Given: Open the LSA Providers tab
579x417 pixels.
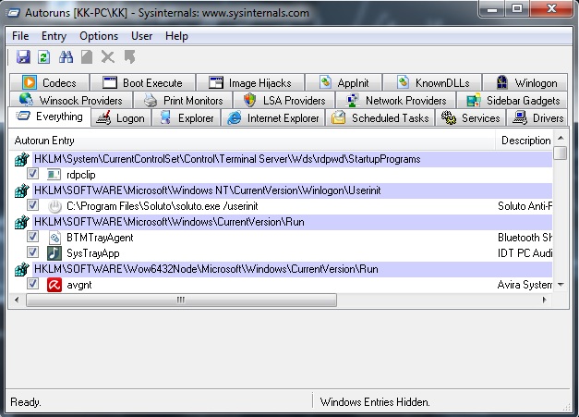Looking at the screenshot, I should (284, 100).
